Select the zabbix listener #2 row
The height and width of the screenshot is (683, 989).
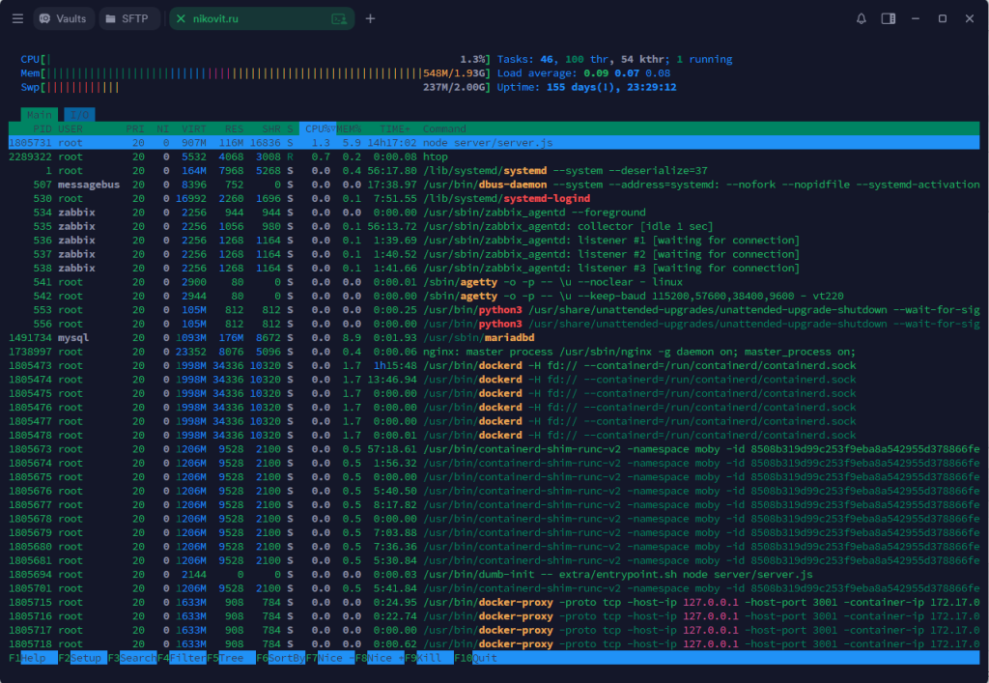tap(494, 253)
